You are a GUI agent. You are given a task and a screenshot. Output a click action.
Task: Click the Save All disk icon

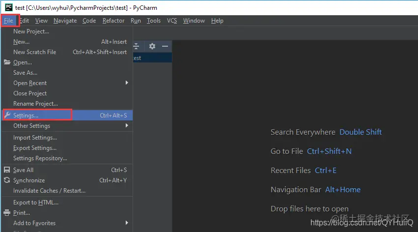[x=7, y=170]
